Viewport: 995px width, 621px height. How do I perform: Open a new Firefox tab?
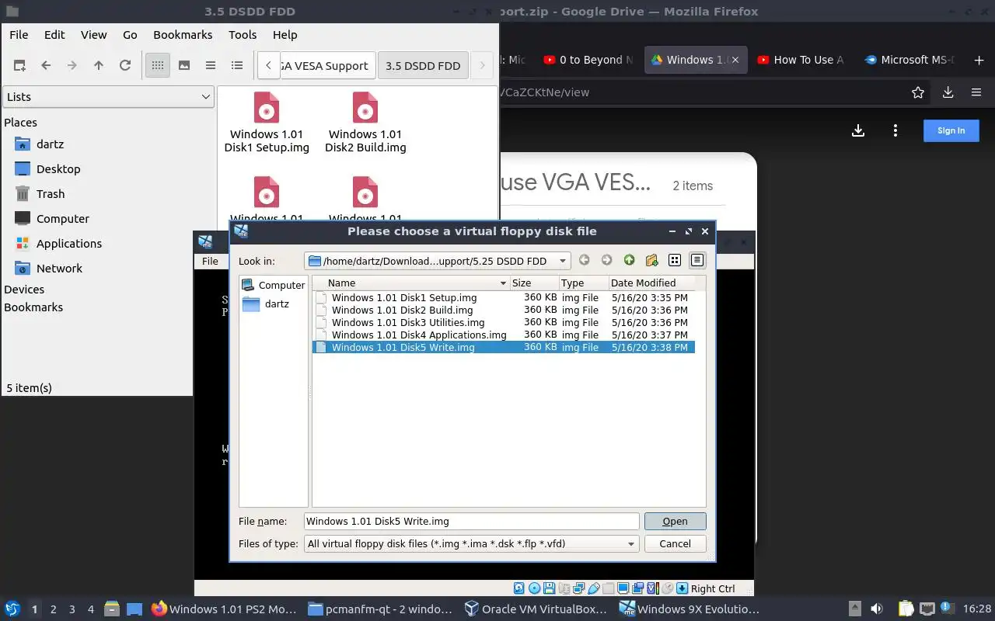click(979, 60)
